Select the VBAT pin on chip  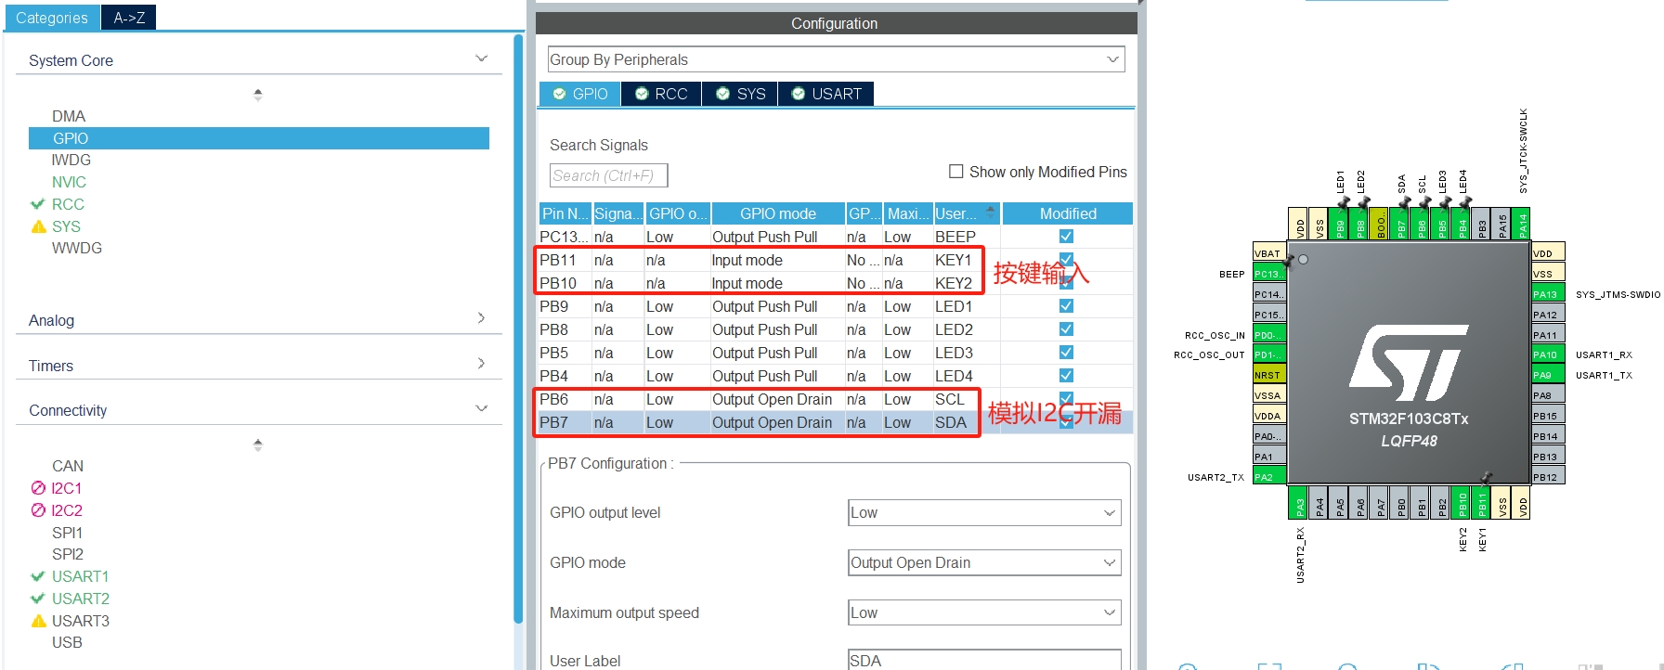pyautogui.click(x=1268, y=253)
